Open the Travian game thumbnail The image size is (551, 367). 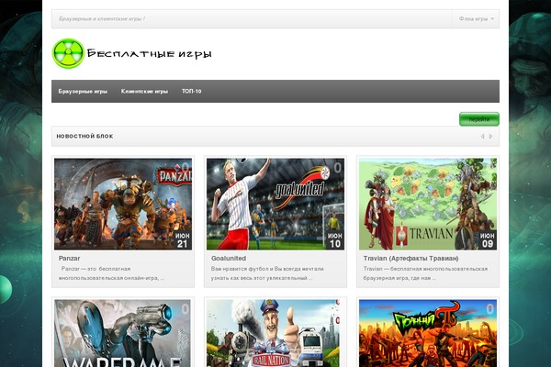click(x=428, y=204)
